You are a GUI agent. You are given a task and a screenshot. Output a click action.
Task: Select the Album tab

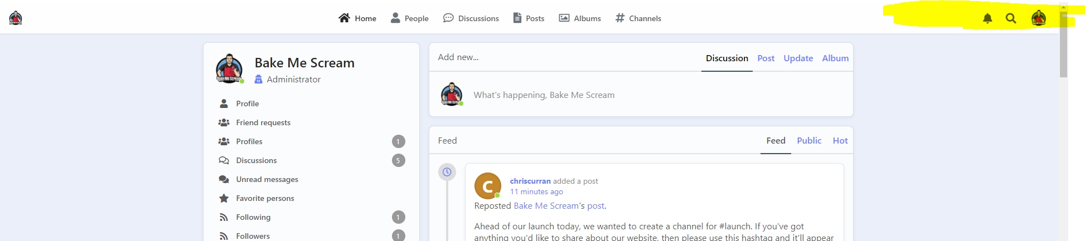pos(835,58)
